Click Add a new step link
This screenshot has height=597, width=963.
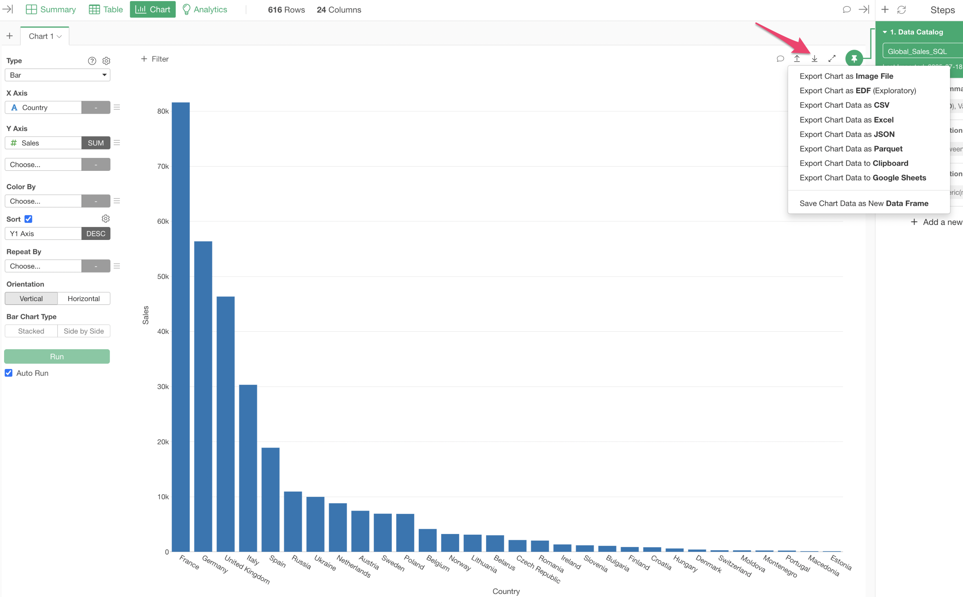click(x=936, y=222)
